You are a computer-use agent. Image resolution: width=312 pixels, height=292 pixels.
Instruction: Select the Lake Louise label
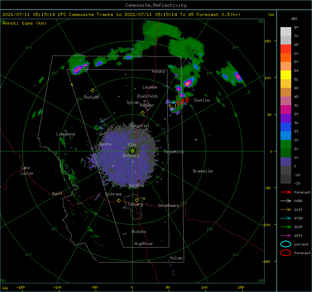(x=27, y=170)
